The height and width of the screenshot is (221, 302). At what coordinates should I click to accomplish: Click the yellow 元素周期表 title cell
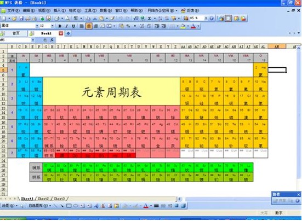pos(111,91)
